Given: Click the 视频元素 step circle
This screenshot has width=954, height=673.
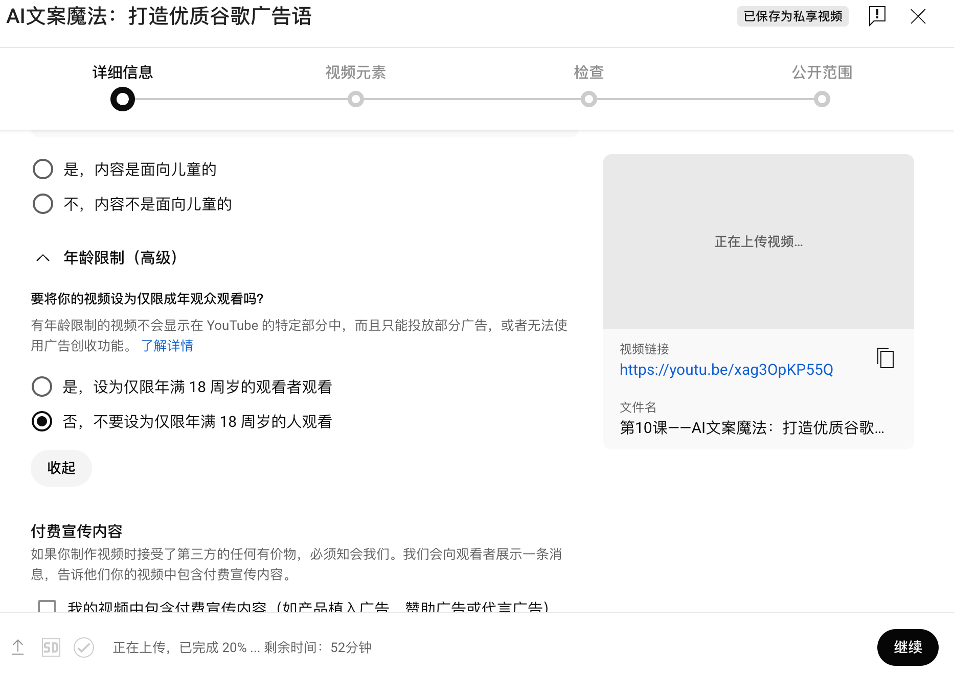Looking at the screenshot, I should (356, 99).
